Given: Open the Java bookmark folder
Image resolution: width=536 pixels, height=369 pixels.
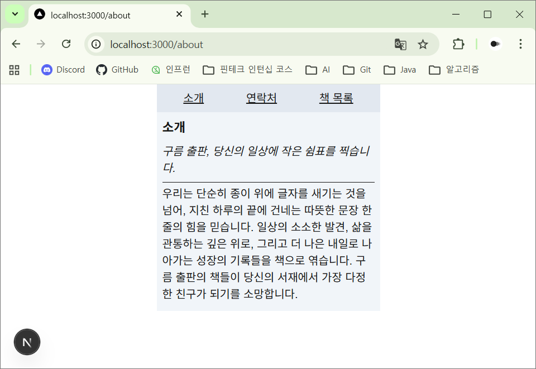Looking at the screenshot, I should pos(400,70).
